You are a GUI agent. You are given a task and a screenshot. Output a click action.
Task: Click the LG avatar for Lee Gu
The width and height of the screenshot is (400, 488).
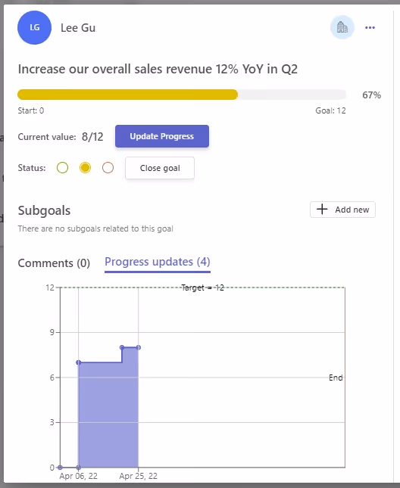(x=34, y=28)
